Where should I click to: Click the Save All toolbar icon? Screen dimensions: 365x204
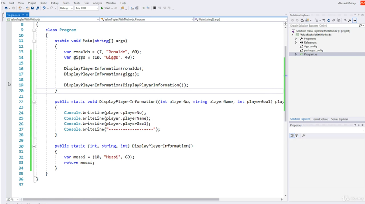[x=37, y=8]
